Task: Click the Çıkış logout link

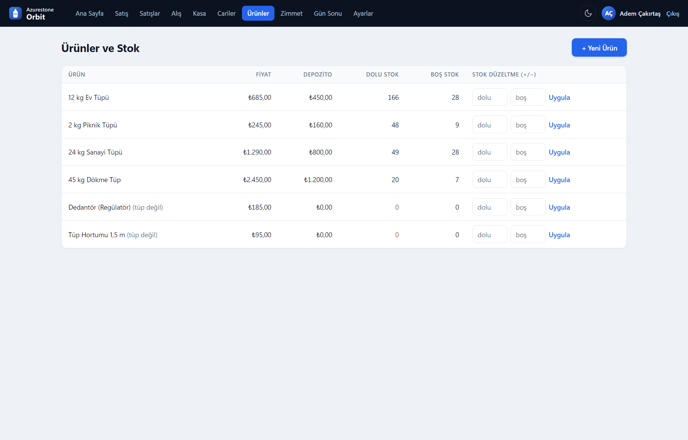Action: tap(673, 14)
